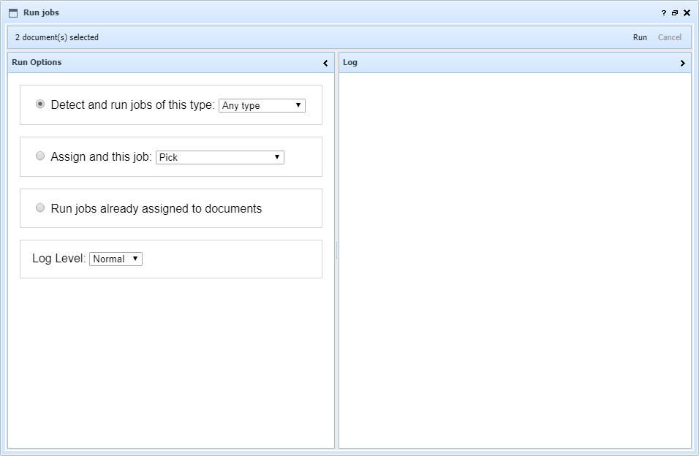Click inside the empty Log output area
Screen dimensions: 699x456
click(x=515, y=259)
